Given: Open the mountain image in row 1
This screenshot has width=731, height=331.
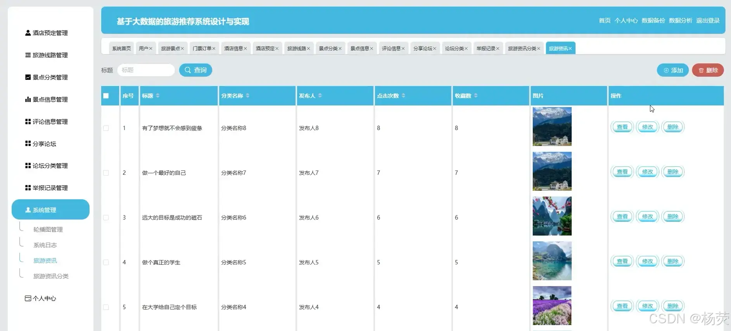Looking at the screenshot, I should point(552,126).
